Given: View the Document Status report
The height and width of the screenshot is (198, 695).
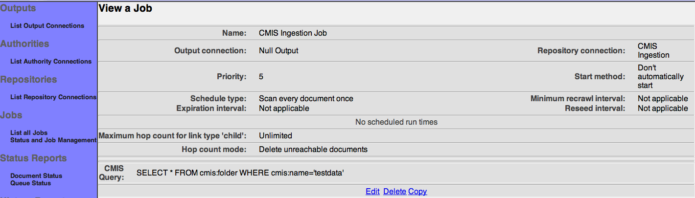Looking at the screenshot, I should pyautogui.click(x=36, y=176).
